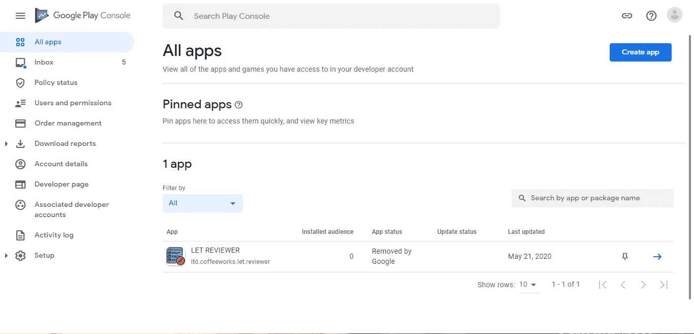694x334 pixels.
Task: Click the Setup gear icon
Action: pos(20,256)
